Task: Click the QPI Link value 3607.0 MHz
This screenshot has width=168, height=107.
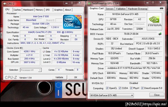Action: pyautogui.click(x=29, y=62)
